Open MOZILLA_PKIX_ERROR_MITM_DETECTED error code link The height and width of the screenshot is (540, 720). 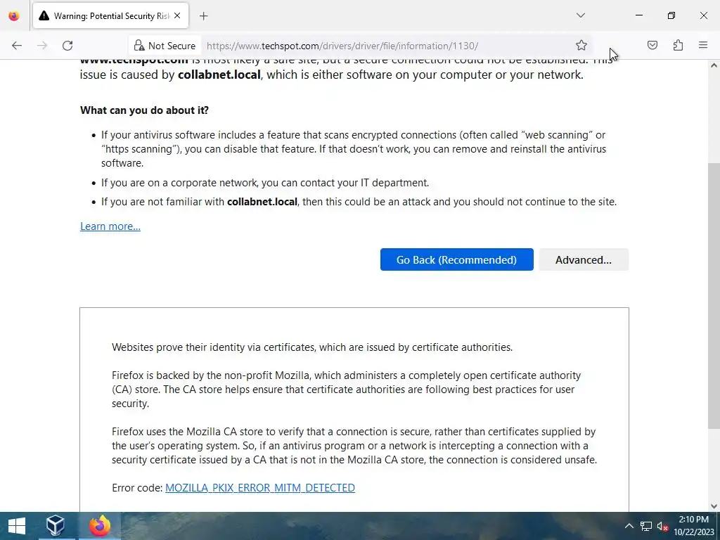click(x=260, y=488)
